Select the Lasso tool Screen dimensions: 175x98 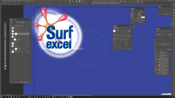coord(5,28)
